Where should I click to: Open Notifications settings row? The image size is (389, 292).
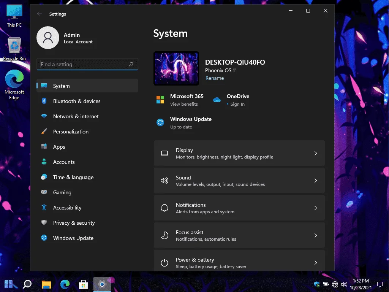click(x=239, y=208)
